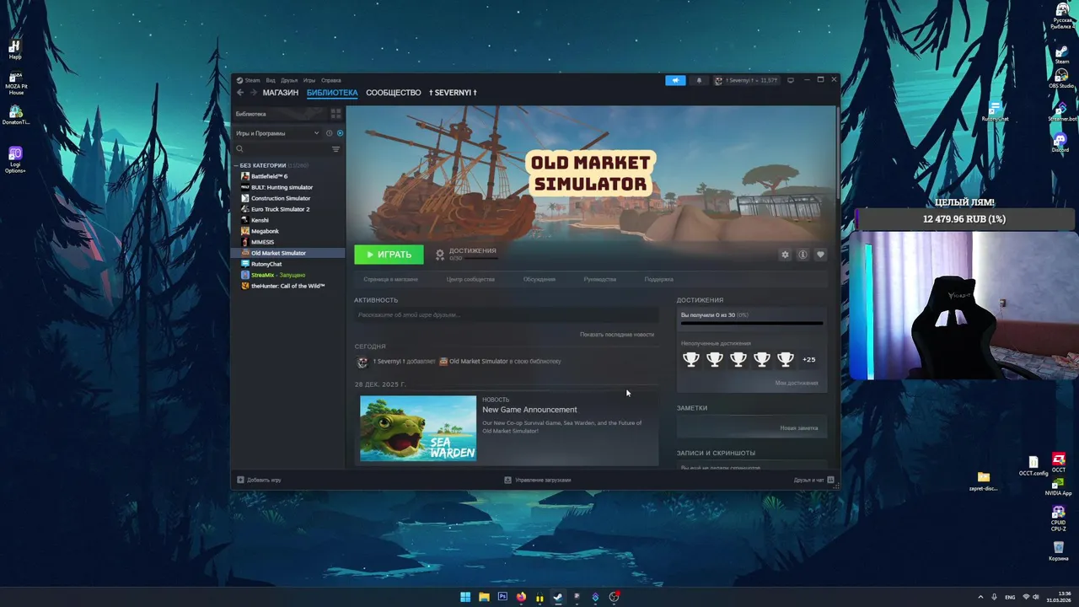1079x607 pixels.
Task: Select the Battlefield 6 game icon
Action: [245, 176]
